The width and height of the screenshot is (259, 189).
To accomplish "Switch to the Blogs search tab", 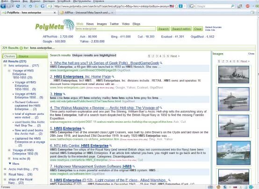I will click(136, 24).
